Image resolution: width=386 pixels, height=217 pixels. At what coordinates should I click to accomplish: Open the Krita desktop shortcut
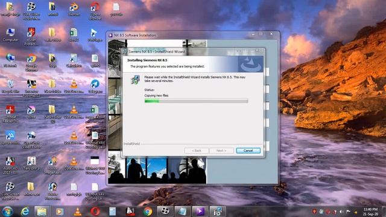pos(31,112)
